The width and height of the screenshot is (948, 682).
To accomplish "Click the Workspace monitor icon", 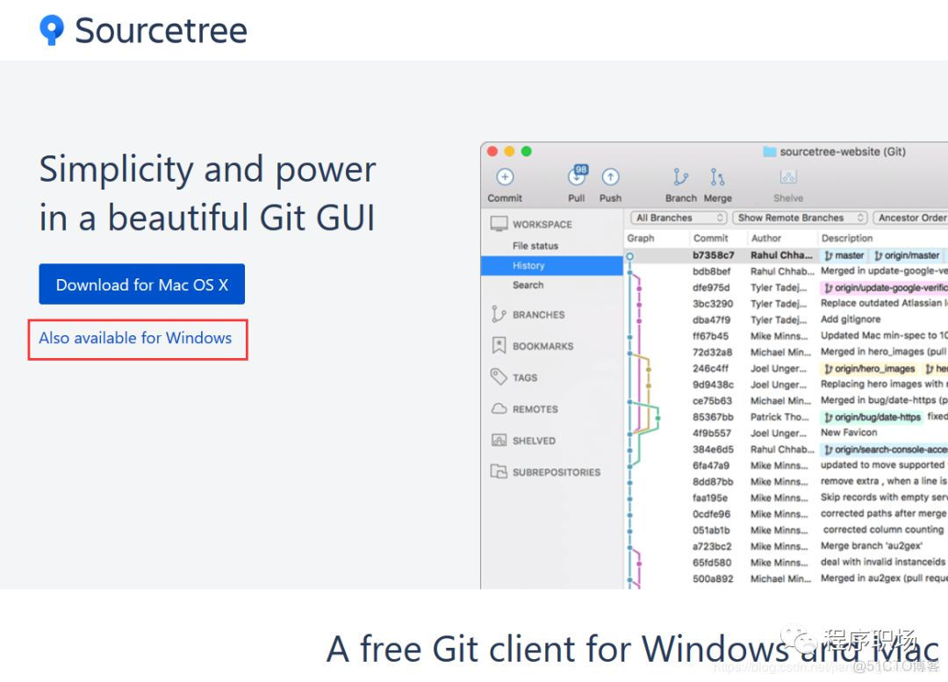I will (x=499, y=224).
